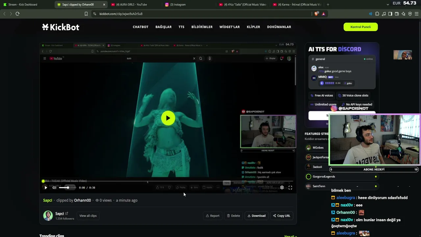The height and width of the screenshot is (237, 421).
Task: Open the extensions puzzle icon
Action: tap(377, 14)
